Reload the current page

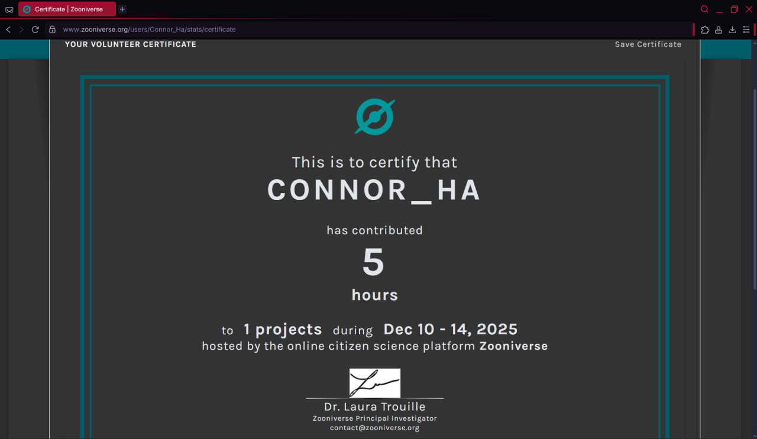(35, 30)
